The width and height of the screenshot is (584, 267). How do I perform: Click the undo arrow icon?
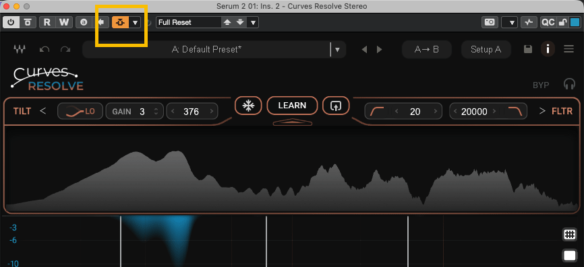pyautogui.click(x=45, y=49)
